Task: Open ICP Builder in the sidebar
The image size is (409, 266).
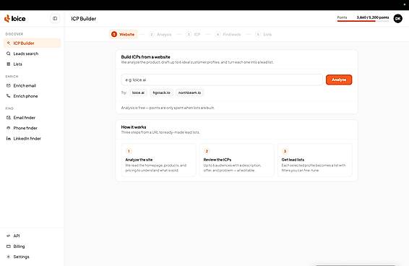Action: (32, 43)
